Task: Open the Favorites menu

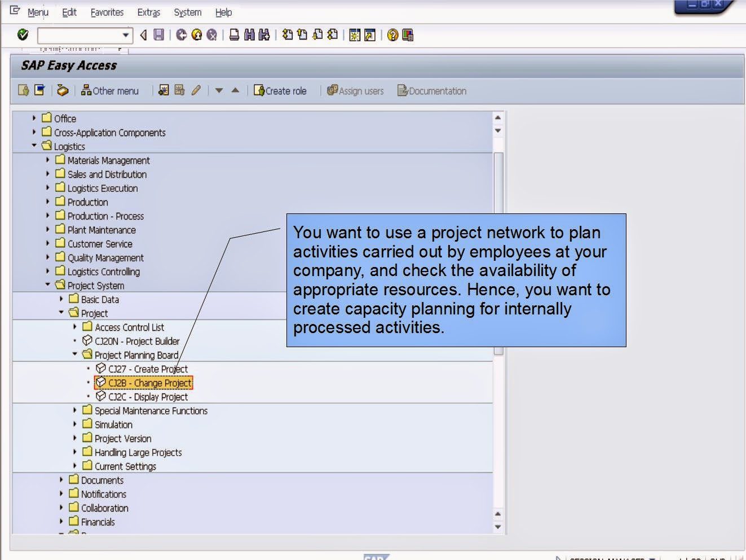Action: coord(107,12)
